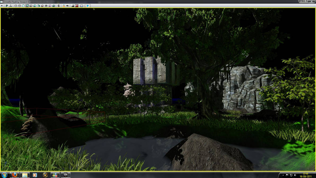
Task: Toggle realtime update joystick icon
Action: coord(11,6)
